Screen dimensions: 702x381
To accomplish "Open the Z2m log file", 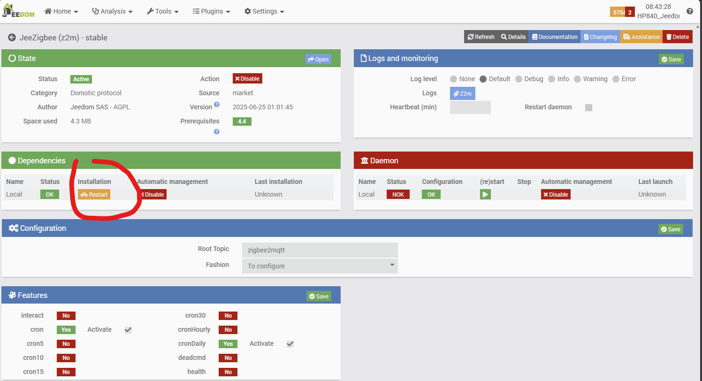I will pyautogui.click(x=462, y=93).
